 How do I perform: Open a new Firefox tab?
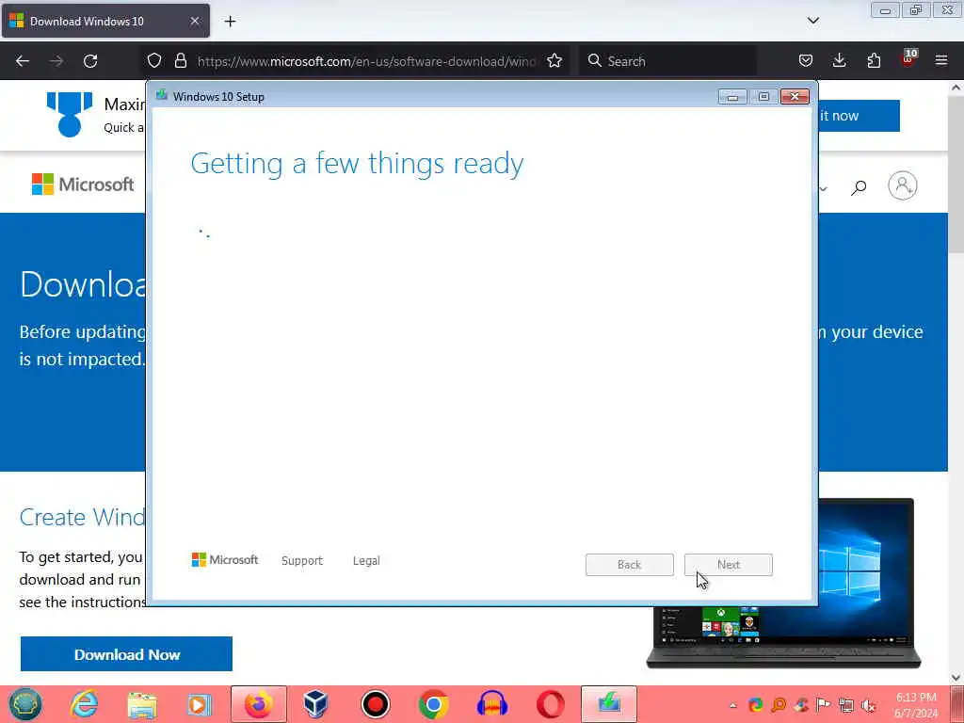coord(230,22)
